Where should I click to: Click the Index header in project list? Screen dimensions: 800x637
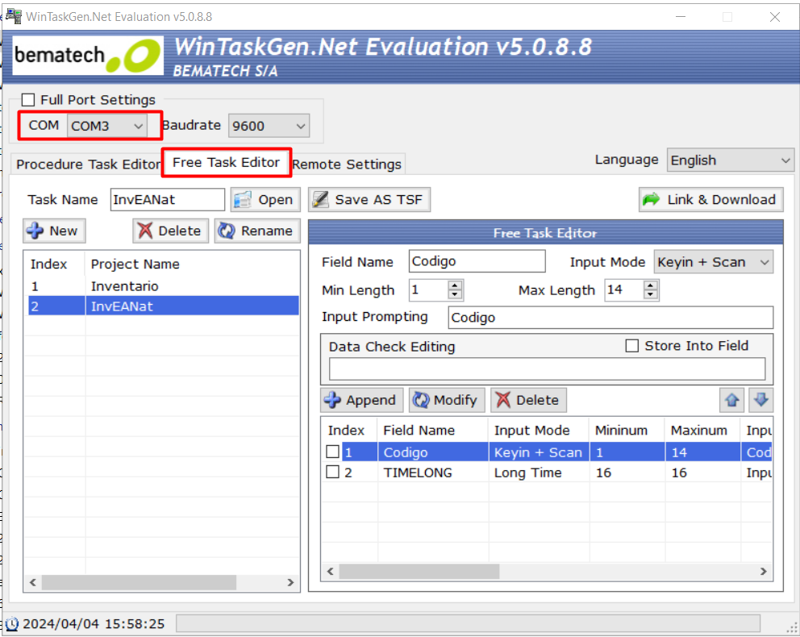[x=48, y=264]
